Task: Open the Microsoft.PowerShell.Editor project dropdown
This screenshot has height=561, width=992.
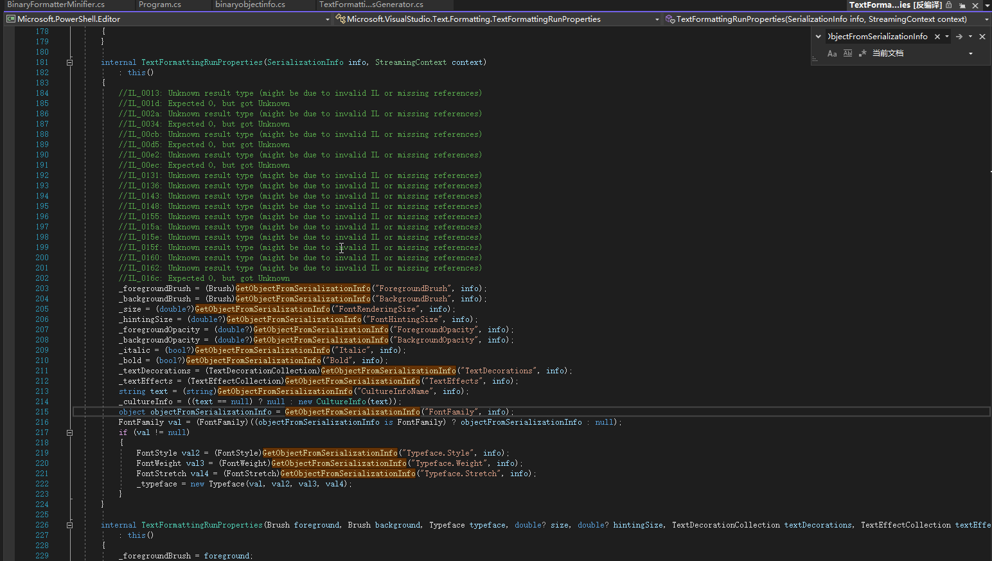Action: point(327,19)
